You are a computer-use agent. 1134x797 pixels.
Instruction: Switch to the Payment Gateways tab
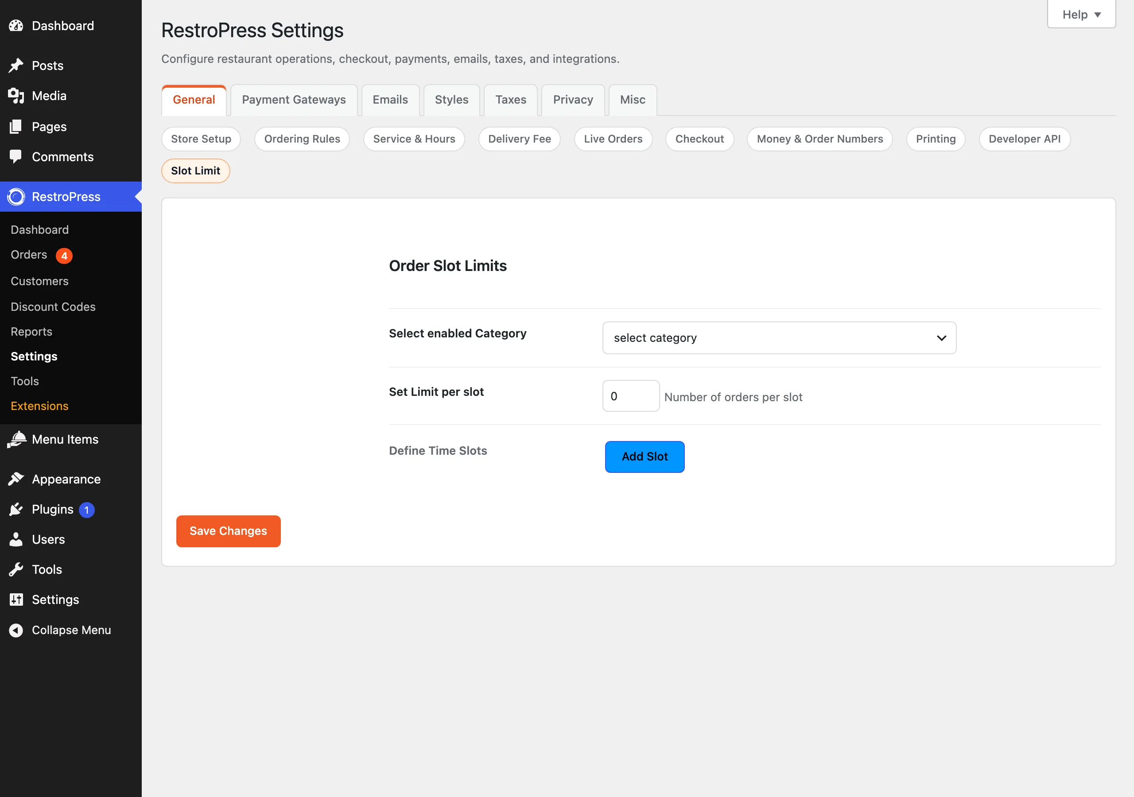pos(294,100)
